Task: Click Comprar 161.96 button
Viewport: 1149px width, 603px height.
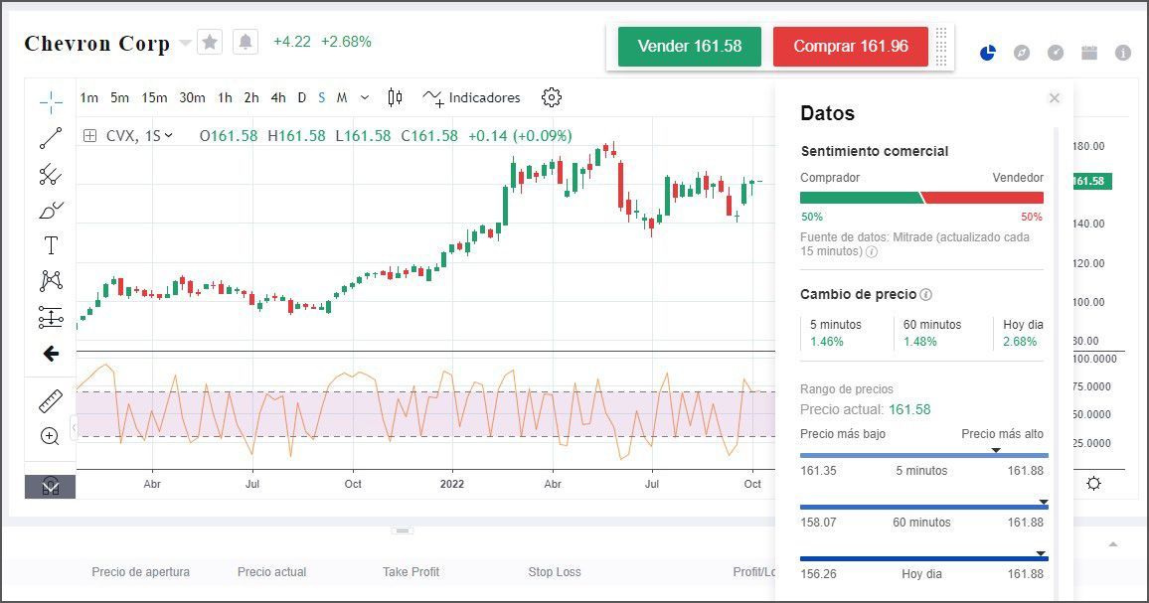Action: [x=850, y=47]
